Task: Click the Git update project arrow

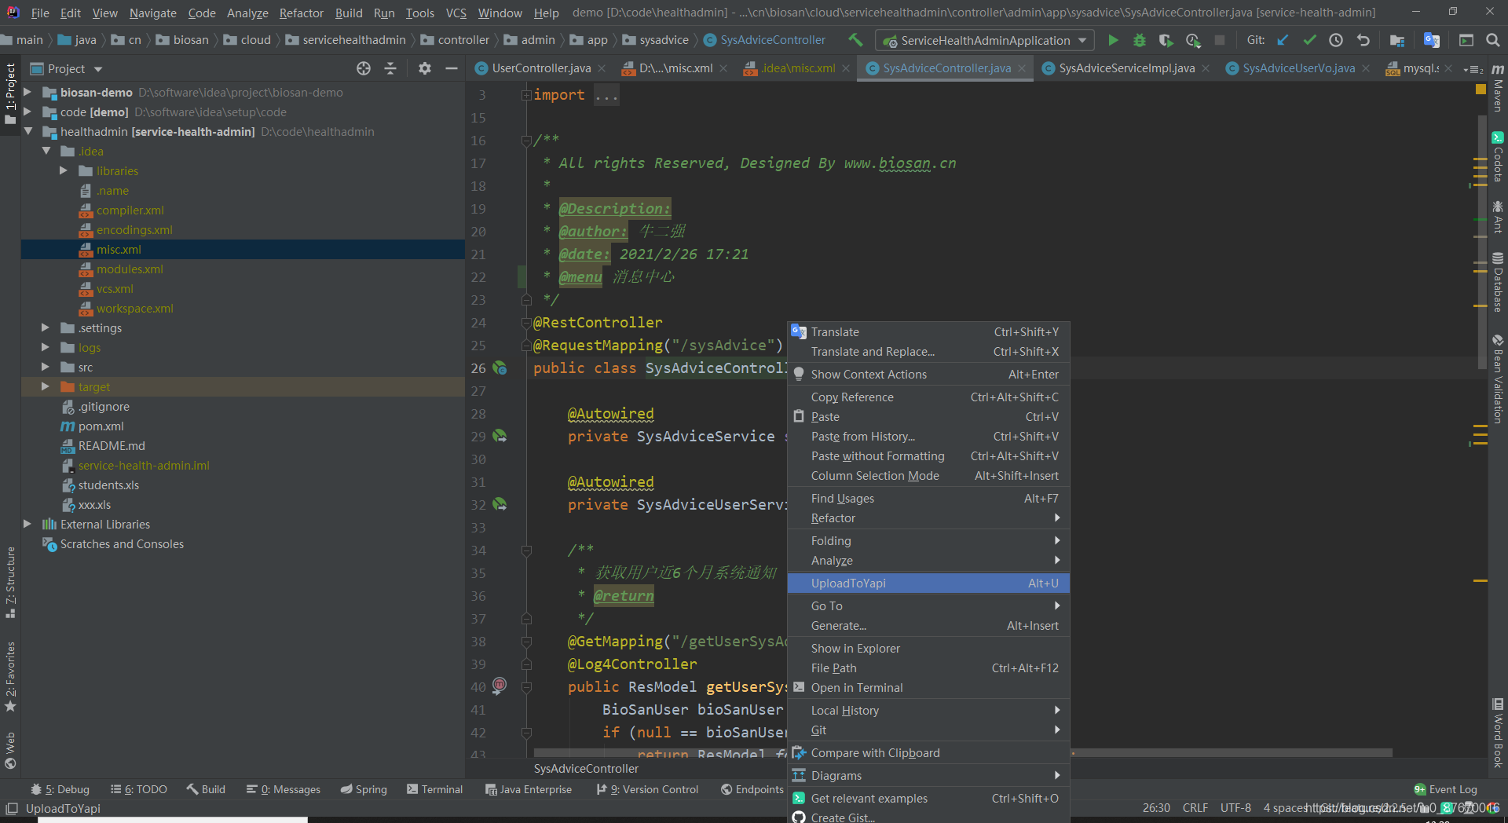Action: coord(1283,40)
